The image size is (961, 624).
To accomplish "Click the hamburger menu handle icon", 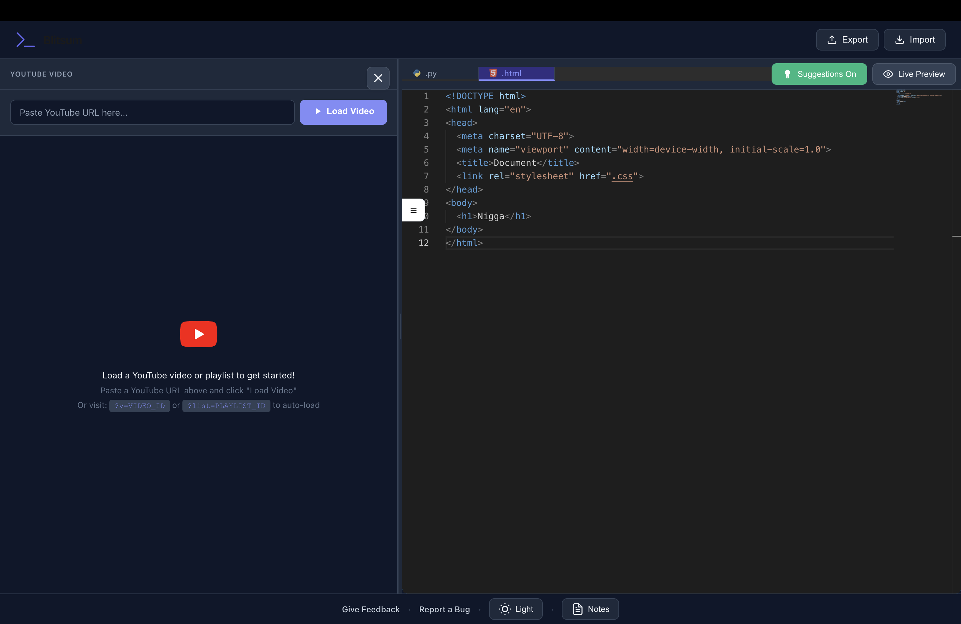I will pos(413,210).
